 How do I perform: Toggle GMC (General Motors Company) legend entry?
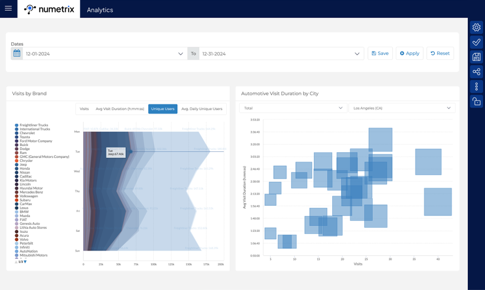point(42,157)
